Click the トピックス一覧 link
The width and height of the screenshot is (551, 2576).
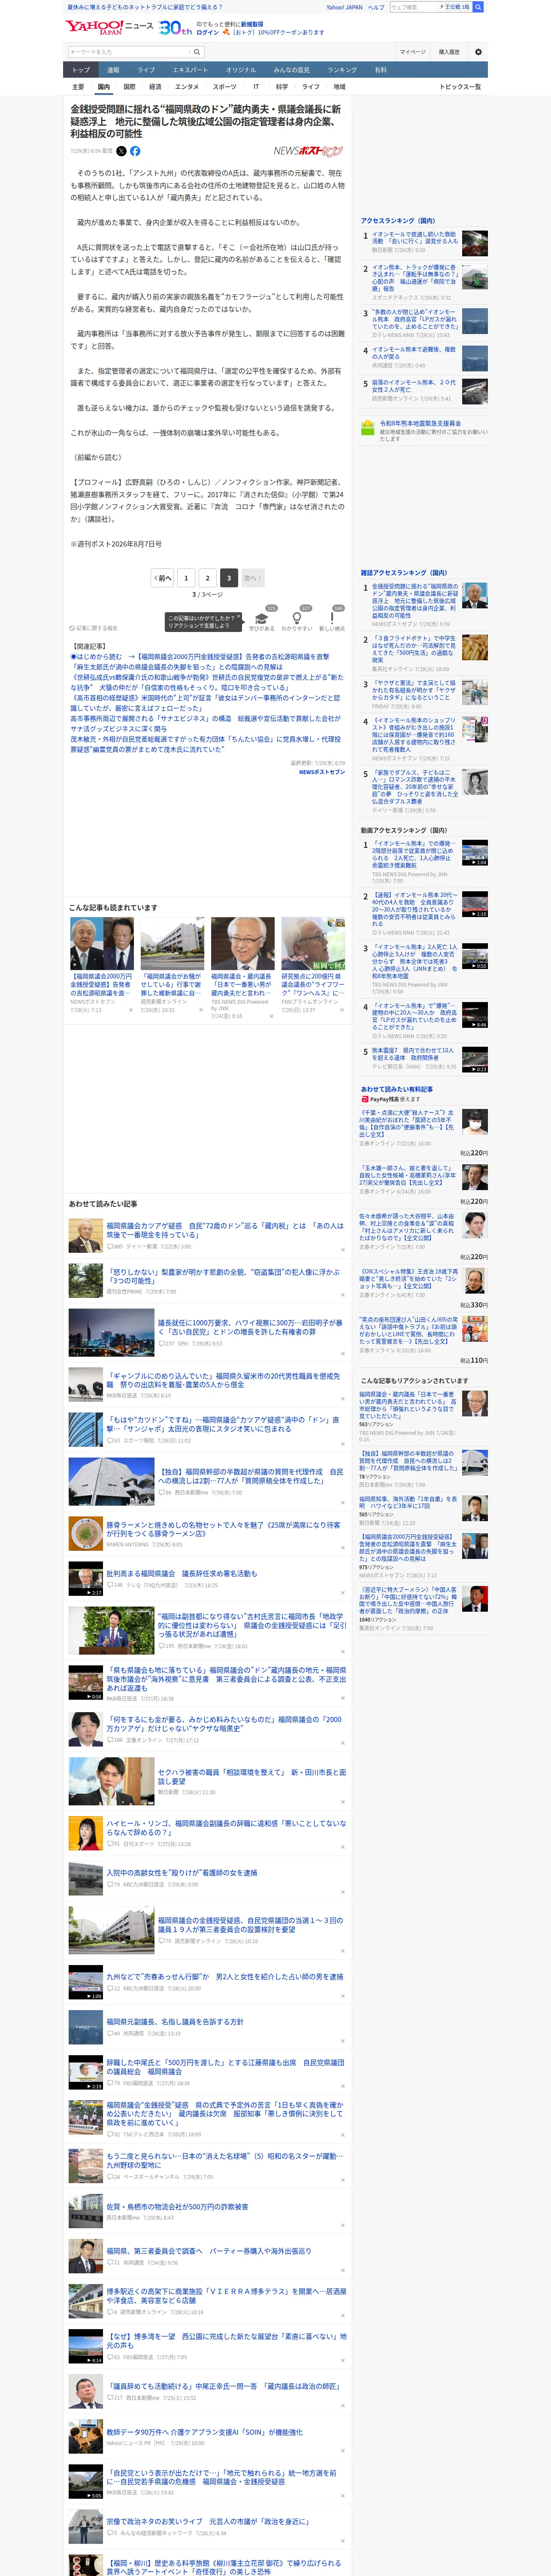(460, 87)
